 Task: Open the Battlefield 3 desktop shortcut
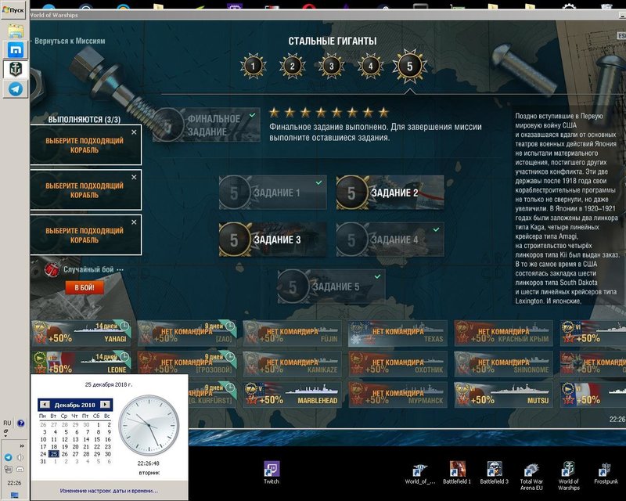point(495,473)
